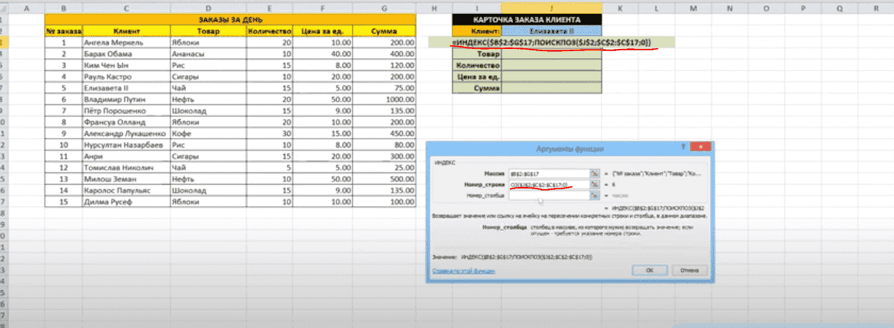The height and width of the screenshot is (328, 894).
Task: Click into the Номер_строки input field
Action: click(x=549, y=184)
